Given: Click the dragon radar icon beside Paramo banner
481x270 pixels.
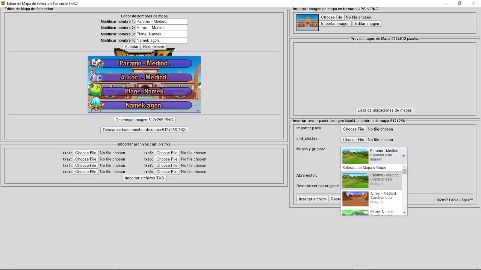Looking at the screenshot, I should [x=96, y=63].
